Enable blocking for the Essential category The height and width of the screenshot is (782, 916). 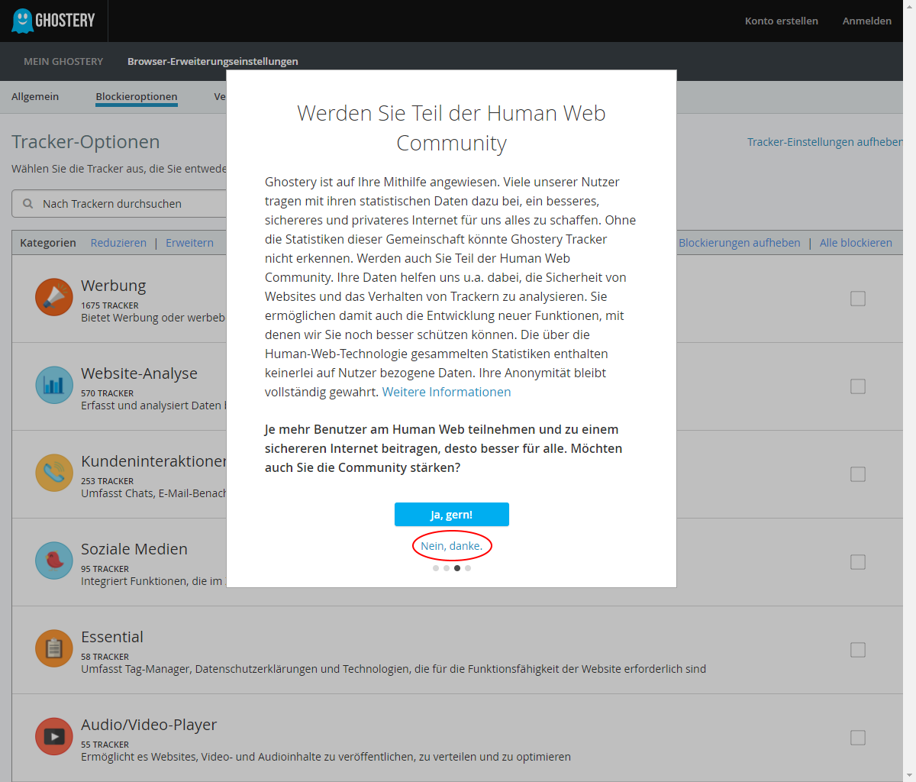pyautogui.click(x=858, y=650)
